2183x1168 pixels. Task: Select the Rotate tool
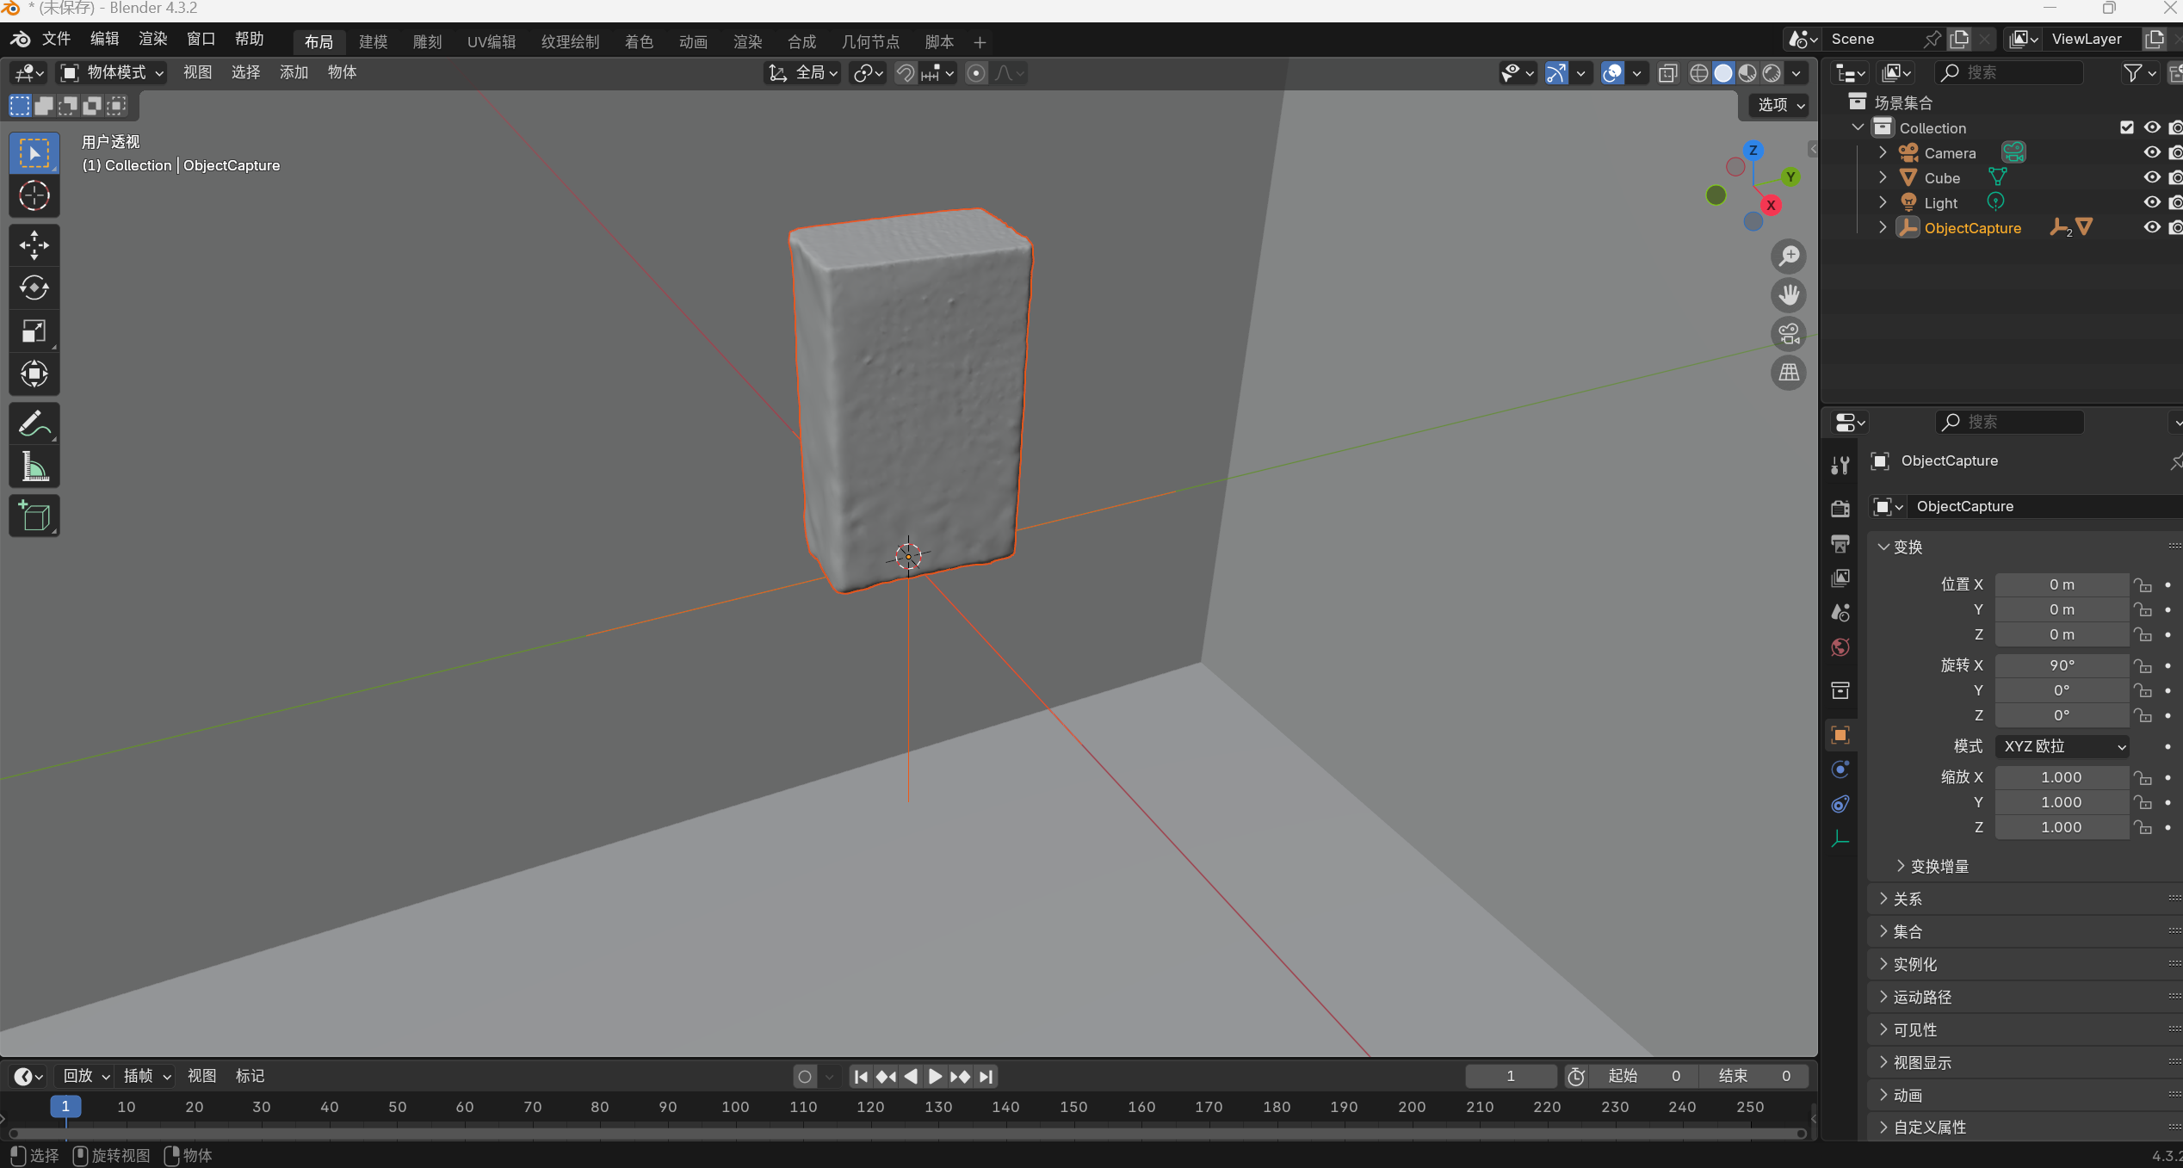click(34, 287)
